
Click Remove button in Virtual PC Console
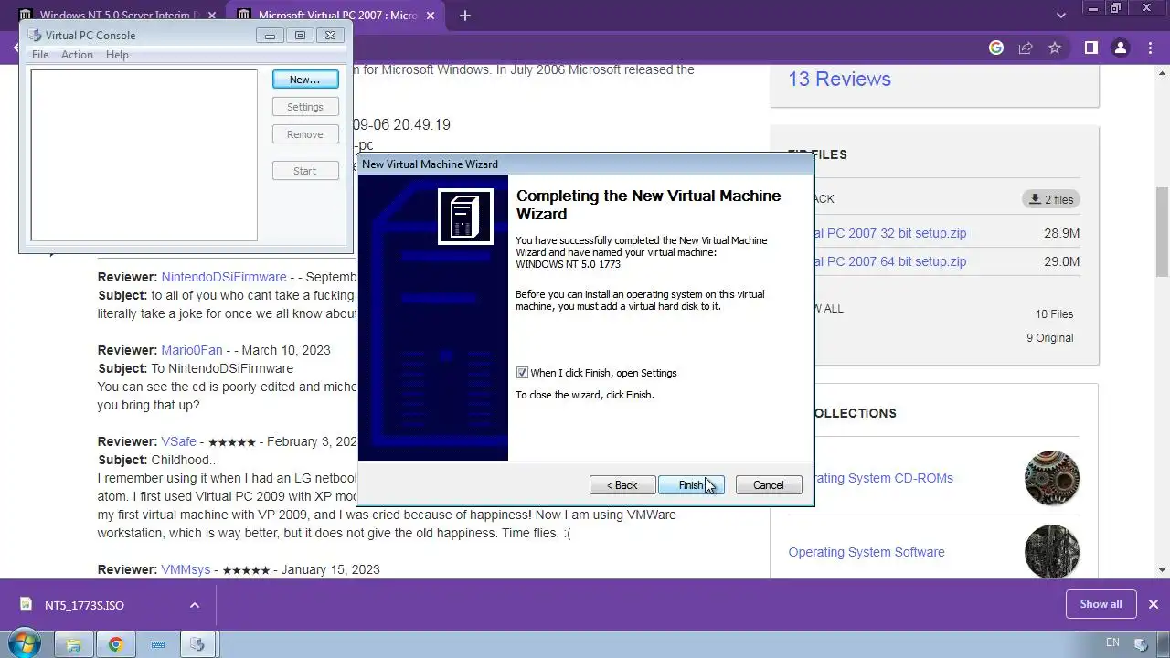click(305, 134)
